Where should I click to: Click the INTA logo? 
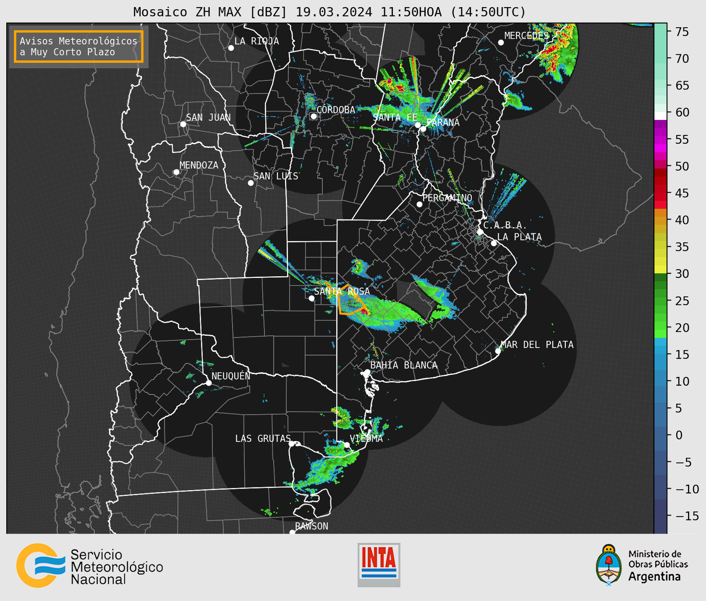point(379,565)
